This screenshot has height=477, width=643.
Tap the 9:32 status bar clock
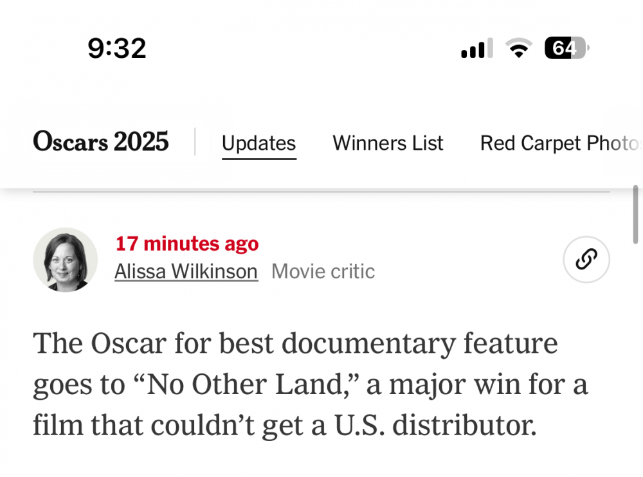[117, 49]
